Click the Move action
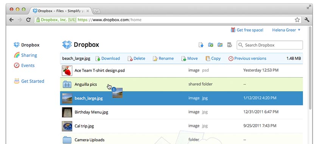Viewport: 319px width, 144px height. point(190,58)
